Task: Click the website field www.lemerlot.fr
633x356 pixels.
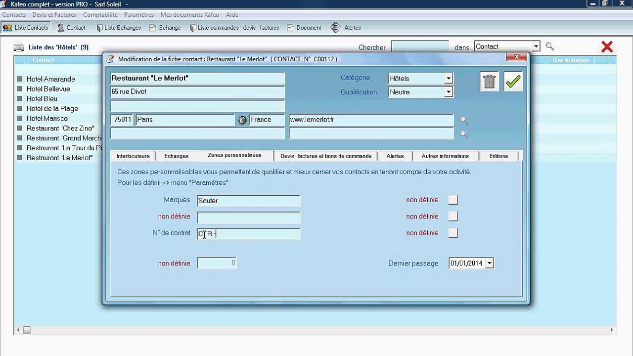Action: (371, 120)
